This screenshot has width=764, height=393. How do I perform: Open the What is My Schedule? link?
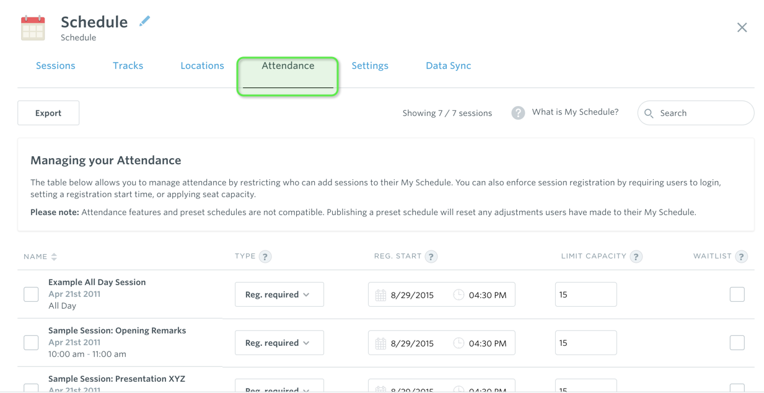(x=575, y=112)
